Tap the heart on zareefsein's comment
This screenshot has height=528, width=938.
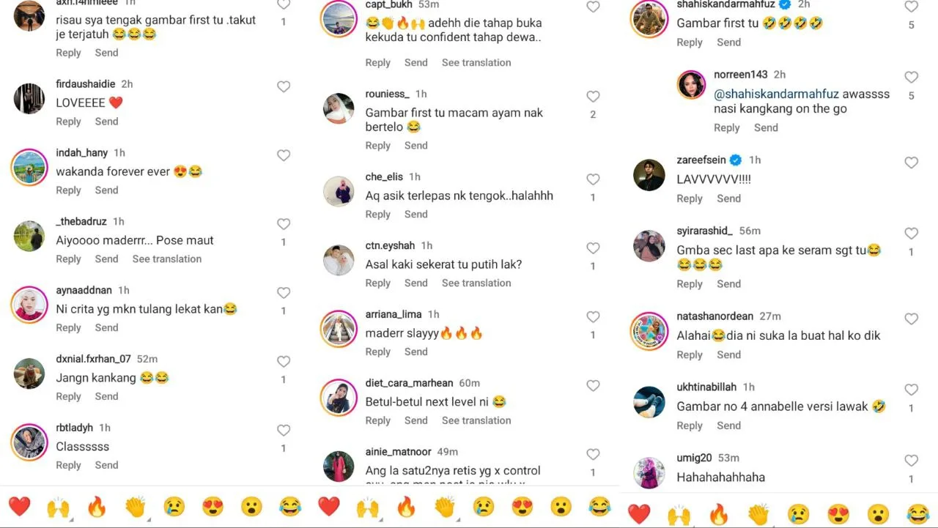point(911,163)
